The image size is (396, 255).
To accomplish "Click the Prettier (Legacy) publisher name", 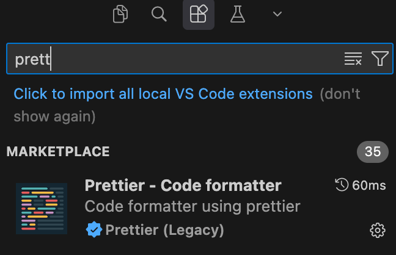I will pyautogui.click(x=164, y=230).
